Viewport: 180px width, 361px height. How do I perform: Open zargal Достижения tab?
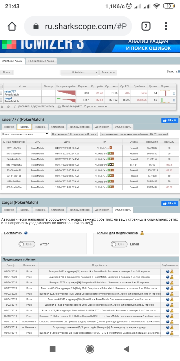tap(102, 210)
